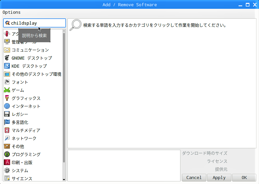
Task: Click the floppy disk legacy icon
Action: (x=7, y=114)
